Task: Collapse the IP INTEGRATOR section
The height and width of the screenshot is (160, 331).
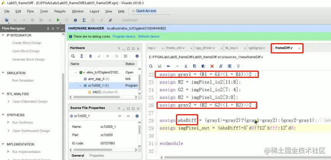Action: [3, 35]
